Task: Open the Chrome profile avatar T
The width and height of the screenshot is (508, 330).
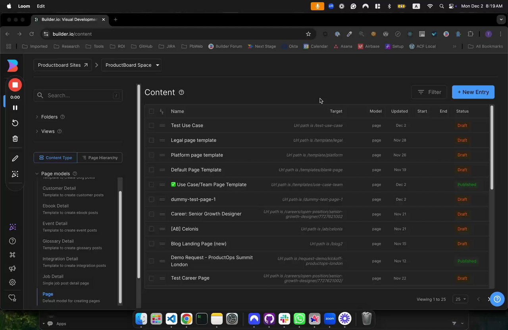Action: [489, 34]
